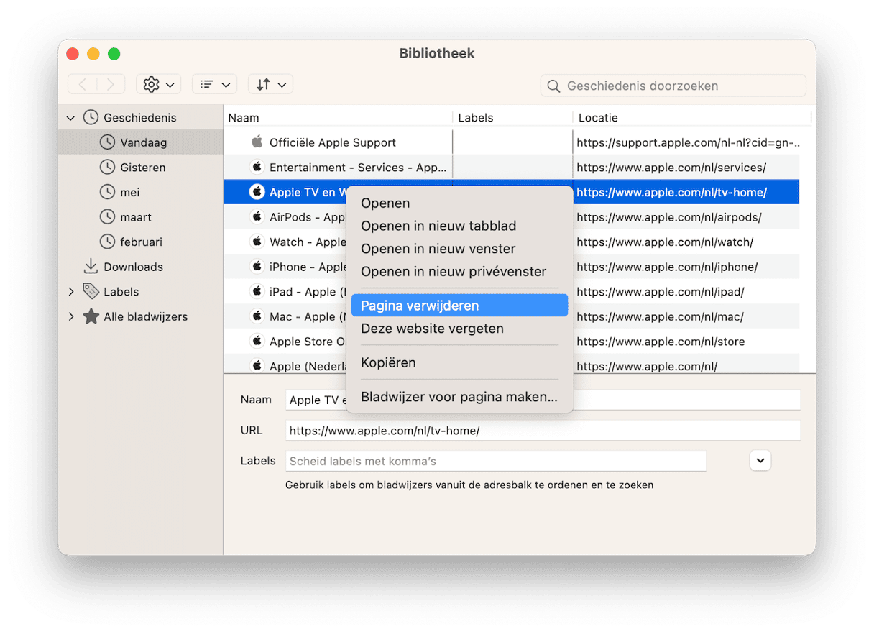Click the Labels field 'Scheid labels met komma's'
The image size is (874, 632).
pyautogui.click(x=495, y=461)
